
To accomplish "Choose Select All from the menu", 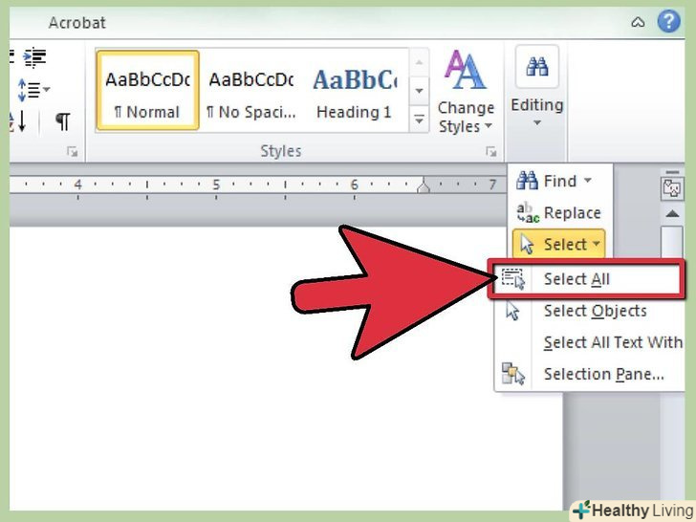I will [586, 279].
